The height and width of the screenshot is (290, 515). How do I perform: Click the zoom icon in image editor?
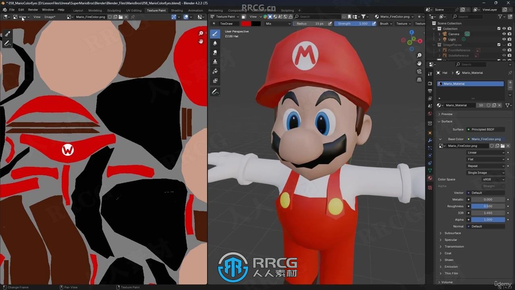pyautogui.click(x=201, y=33)
